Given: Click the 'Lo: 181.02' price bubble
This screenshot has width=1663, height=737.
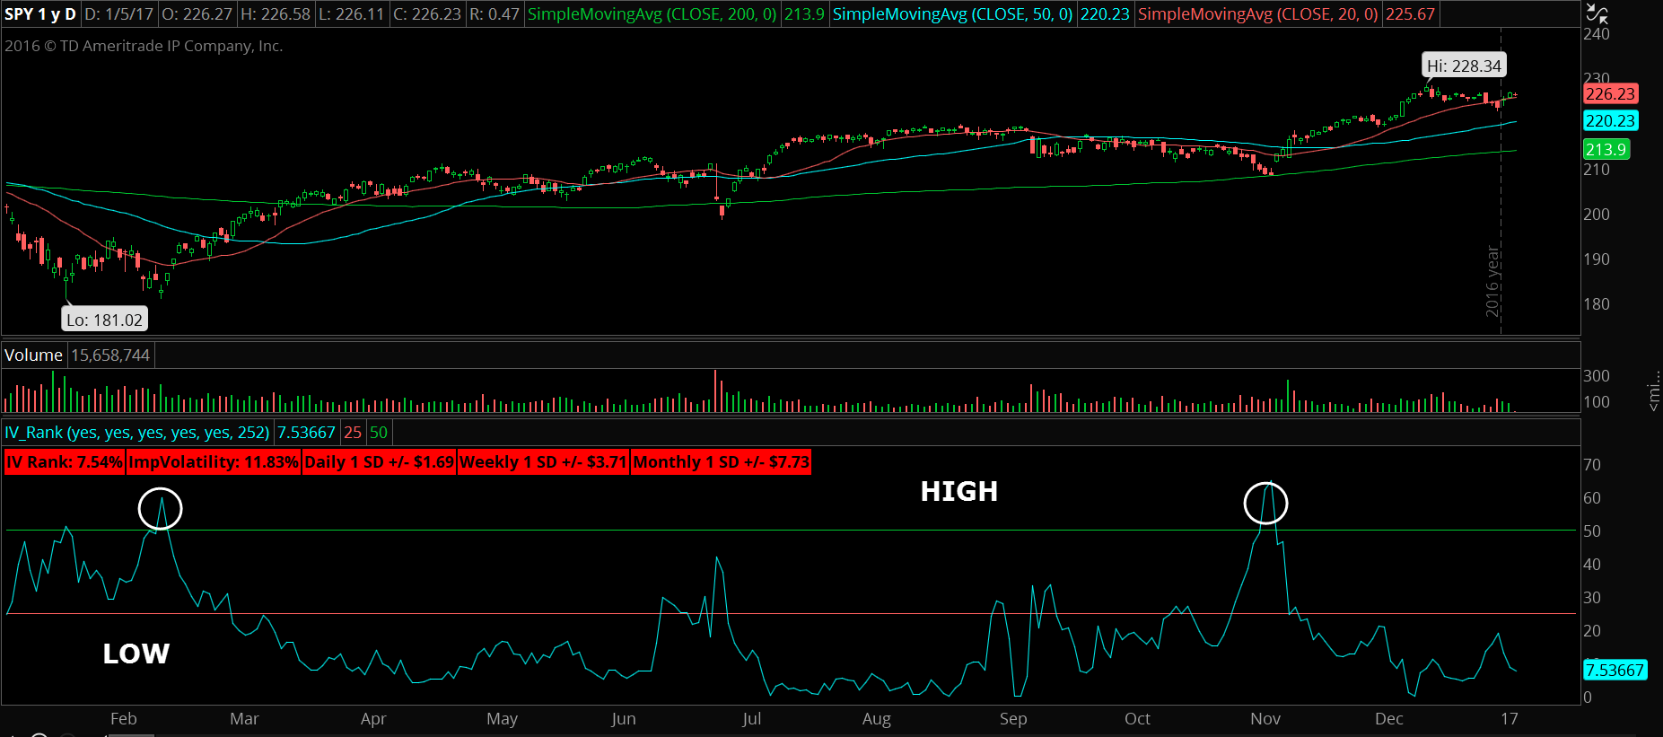Looking at the screenshot, I should pos(104,320).
